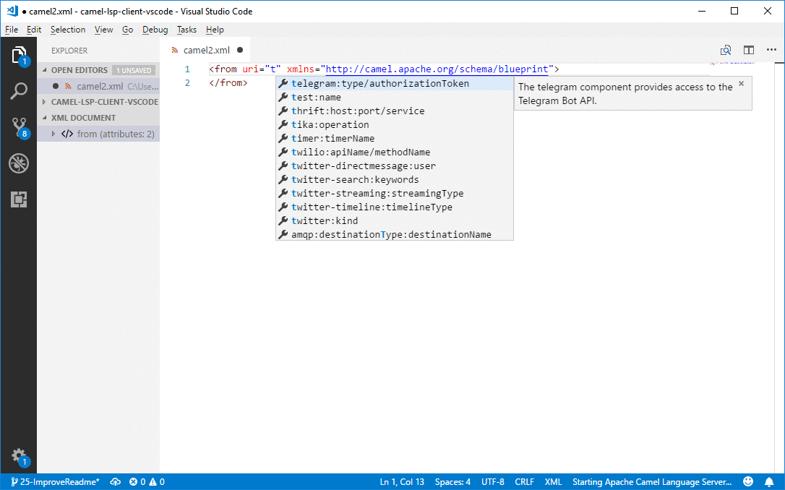Choose telegram:type/authorizationToken suggestion
785x490 pixels.
[x=395, y=84]
